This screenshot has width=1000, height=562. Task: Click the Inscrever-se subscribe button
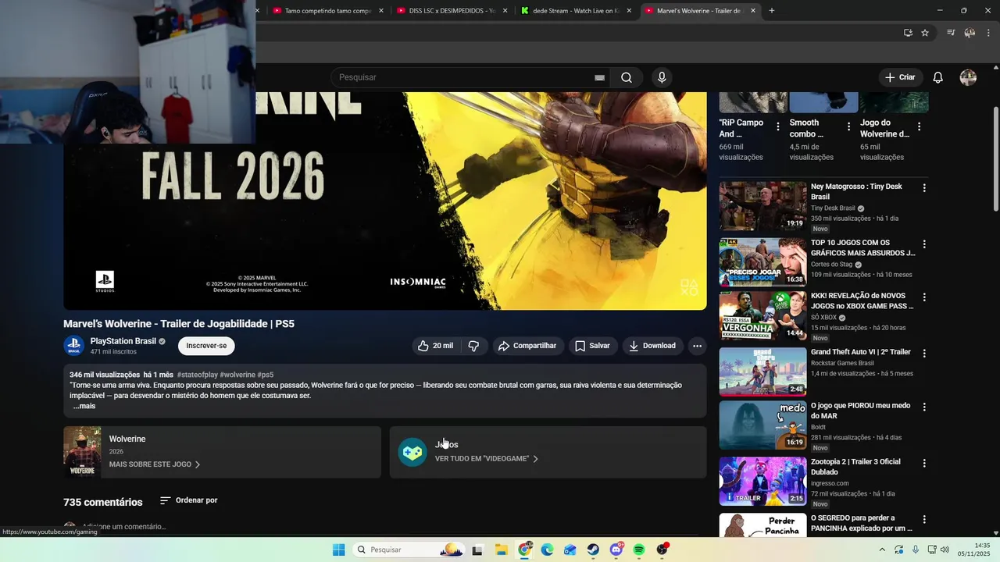coord(206,346)
